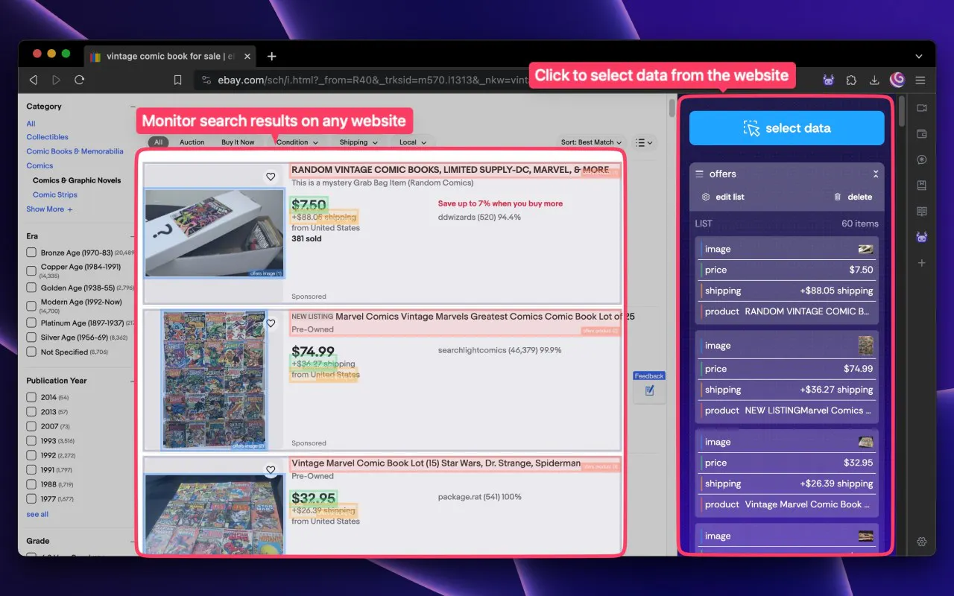The width and height of the screenshot is (954, 596).
Task: Check the 1993 publication year checkbox
Action: pyautogui.click(x=31, y=441)
